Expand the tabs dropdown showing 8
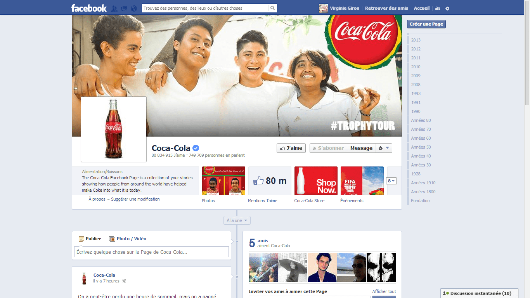530x298 pixels. click(391, 181)
